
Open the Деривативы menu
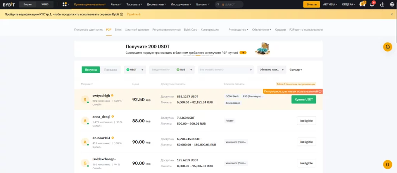(156, 4)
